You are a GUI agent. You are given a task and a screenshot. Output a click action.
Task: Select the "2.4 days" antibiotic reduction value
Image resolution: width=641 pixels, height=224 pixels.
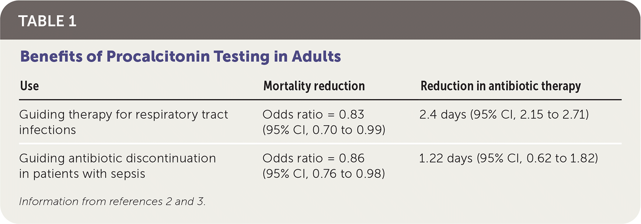pyautogui.click(x=443, y=115)
